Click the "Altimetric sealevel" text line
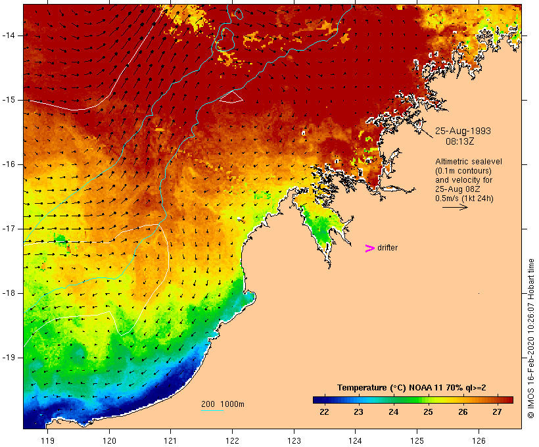This screenshot has height=447, width=539. [469, 162]
